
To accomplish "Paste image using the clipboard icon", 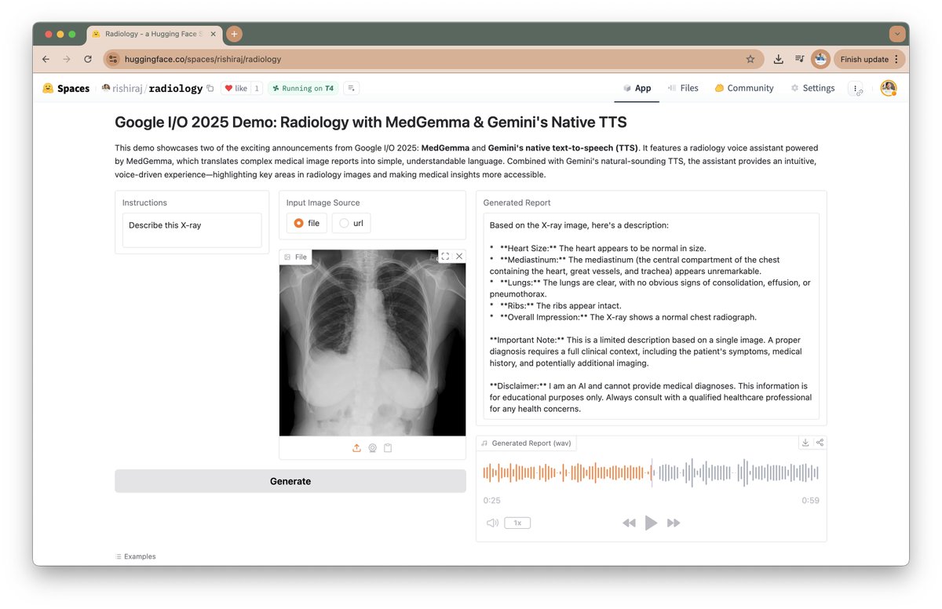I will coord(388,447).
